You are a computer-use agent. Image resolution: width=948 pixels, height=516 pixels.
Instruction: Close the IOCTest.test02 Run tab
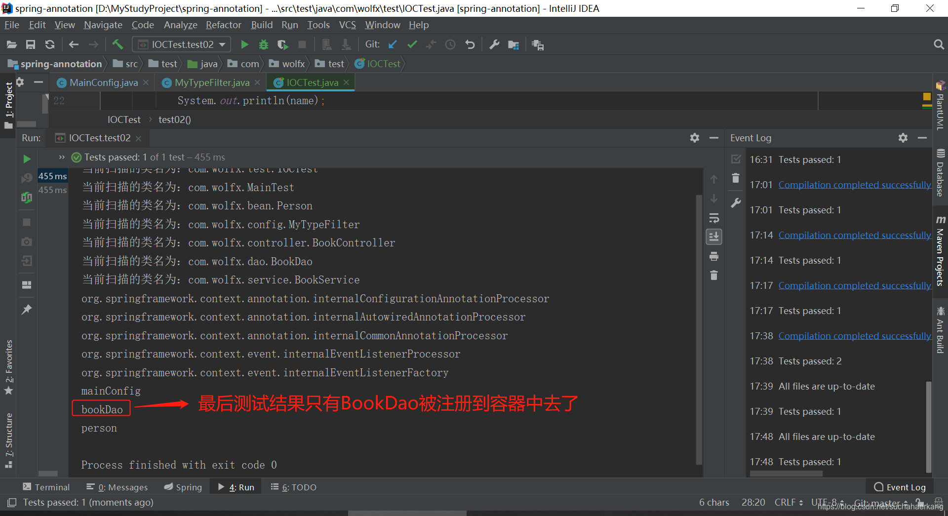139,138
